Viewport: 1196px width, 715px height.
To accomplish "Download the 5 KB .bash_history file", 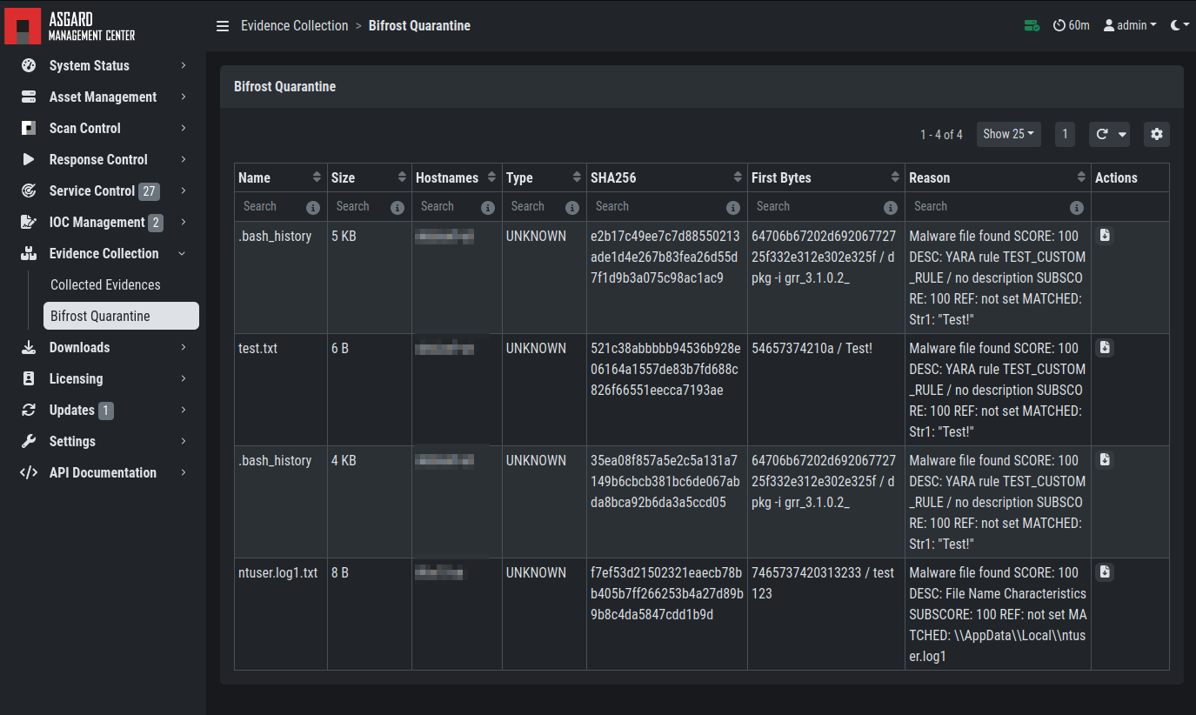I will [x=1105, y=235].
